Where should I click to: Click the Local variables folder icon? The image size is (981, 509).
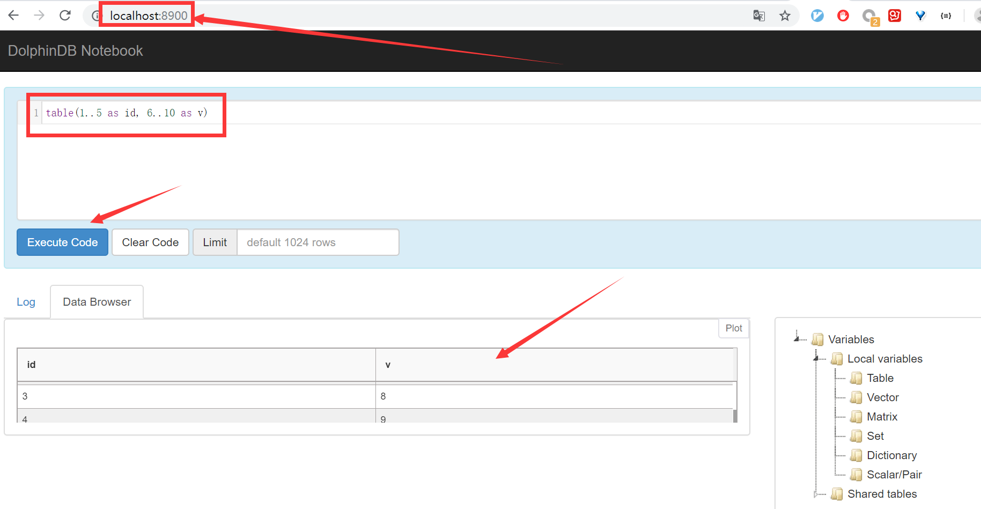837,359
